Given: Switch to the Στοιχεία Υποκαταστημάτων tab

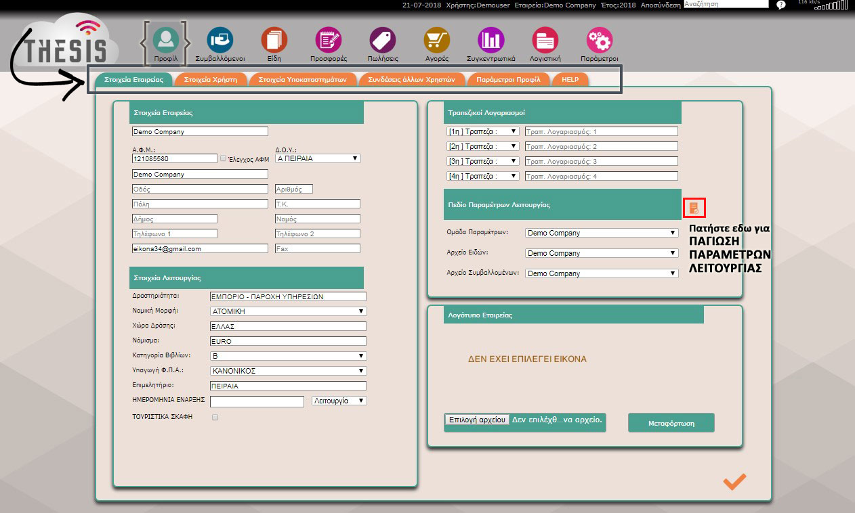Looking at the screenshot, I should click(x=302, y=79).
